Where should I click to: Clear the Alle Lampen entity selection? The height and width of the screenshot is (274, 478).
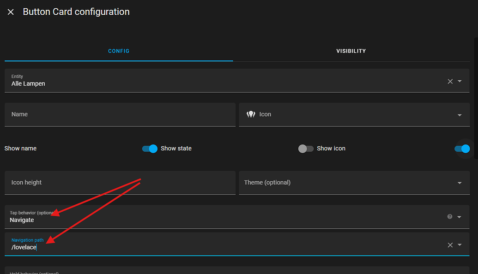[450, 81]
